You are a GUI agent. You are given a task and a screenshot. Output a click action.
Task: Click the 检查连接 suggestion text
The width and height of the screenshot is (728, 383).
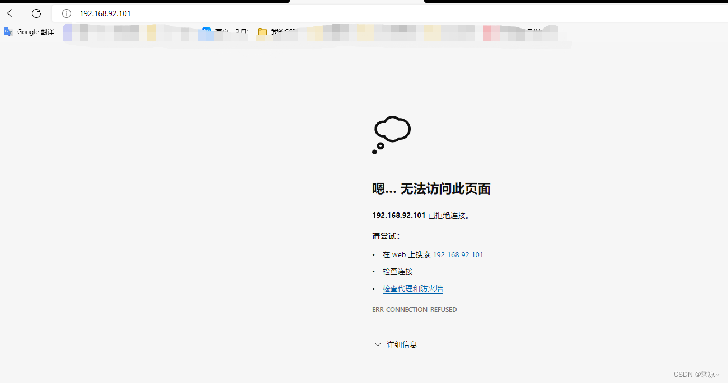pyautogui.click(x=397, y=271)
